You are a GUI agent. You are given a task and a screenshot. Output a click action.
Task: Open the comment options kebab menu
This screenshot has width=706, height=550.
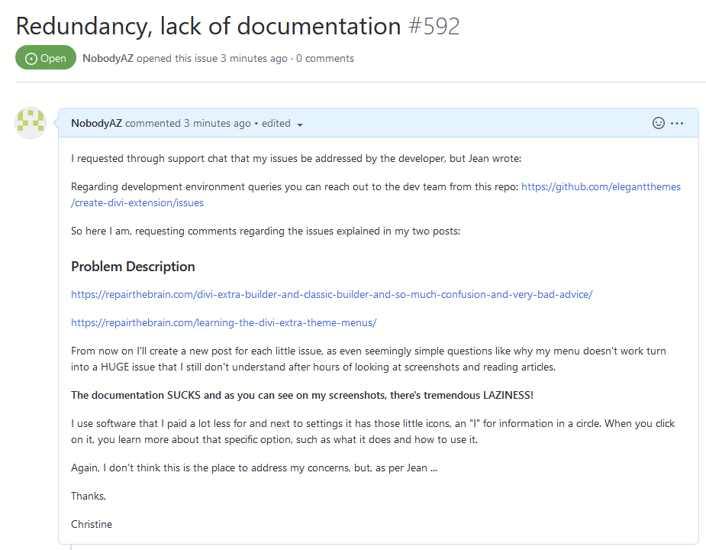(675, 122)
